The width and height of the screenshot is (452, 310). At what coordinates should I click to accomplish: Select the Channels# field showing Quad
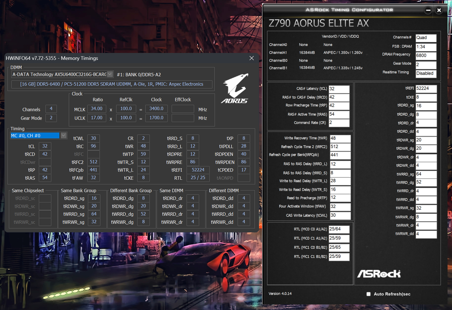tap(426, 38)
